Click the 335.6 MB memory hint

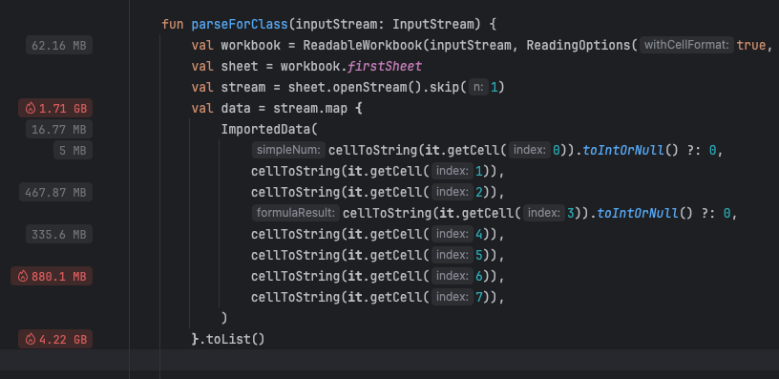(x=59, y=234)
